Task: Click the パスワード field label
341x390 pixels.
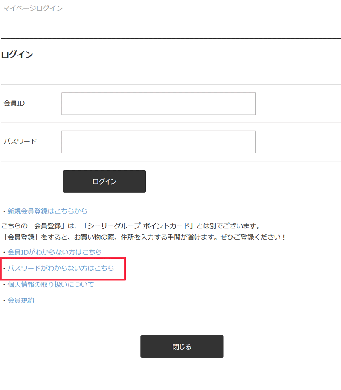Action: pyautogui.click(x=20, y=142)
